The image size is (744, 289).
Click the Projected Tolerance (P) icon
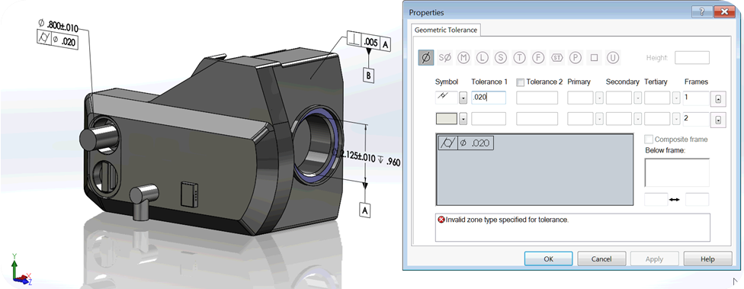click(576, 58)
